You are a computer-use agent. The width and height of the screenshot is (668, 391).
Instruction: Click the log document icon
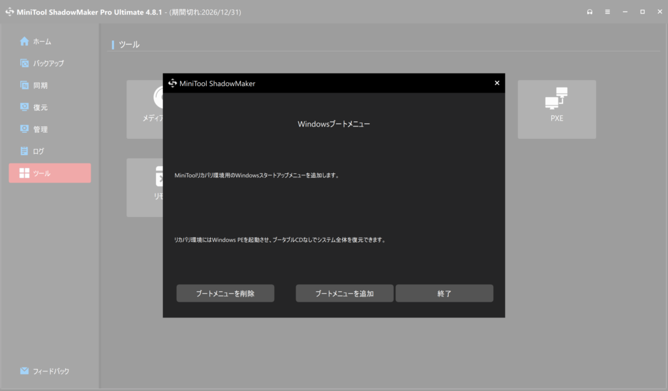point(24,151)
